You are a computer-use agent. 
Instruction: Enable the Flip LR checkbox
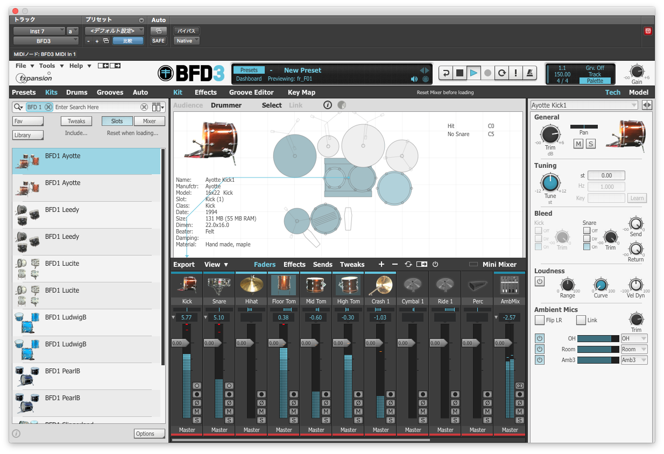pos(540,320)
